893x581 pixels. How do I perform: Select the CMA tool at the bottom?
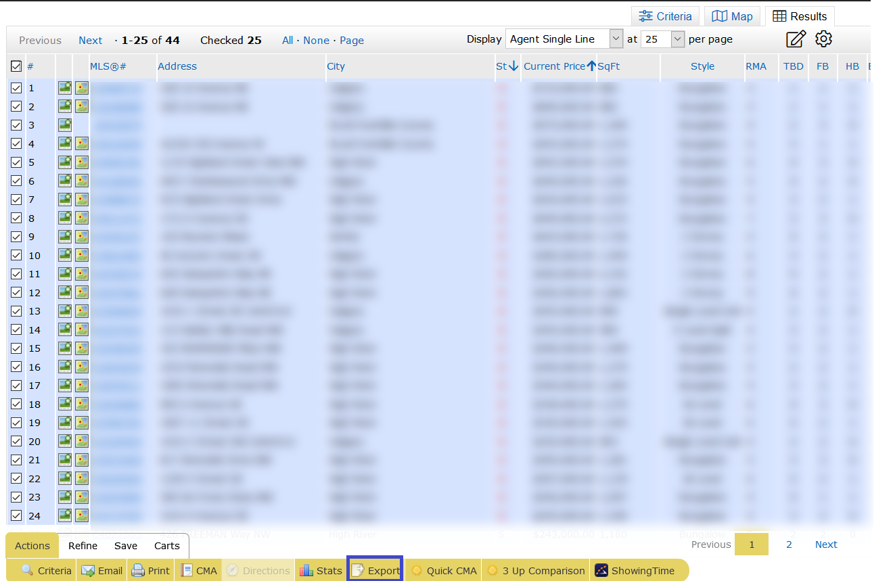pos(198,570)
